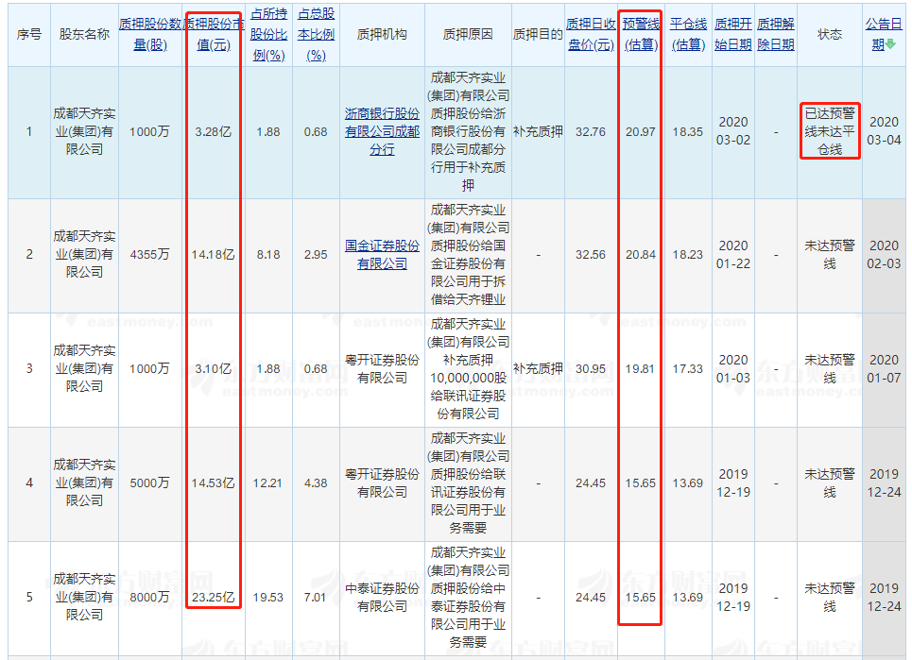Sort table by 占所持股份比例(%) header

(x=269, y=34)
